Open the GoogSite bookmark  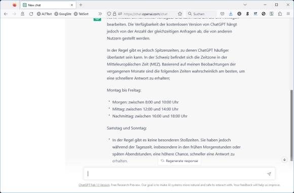(x=63, y=14)
